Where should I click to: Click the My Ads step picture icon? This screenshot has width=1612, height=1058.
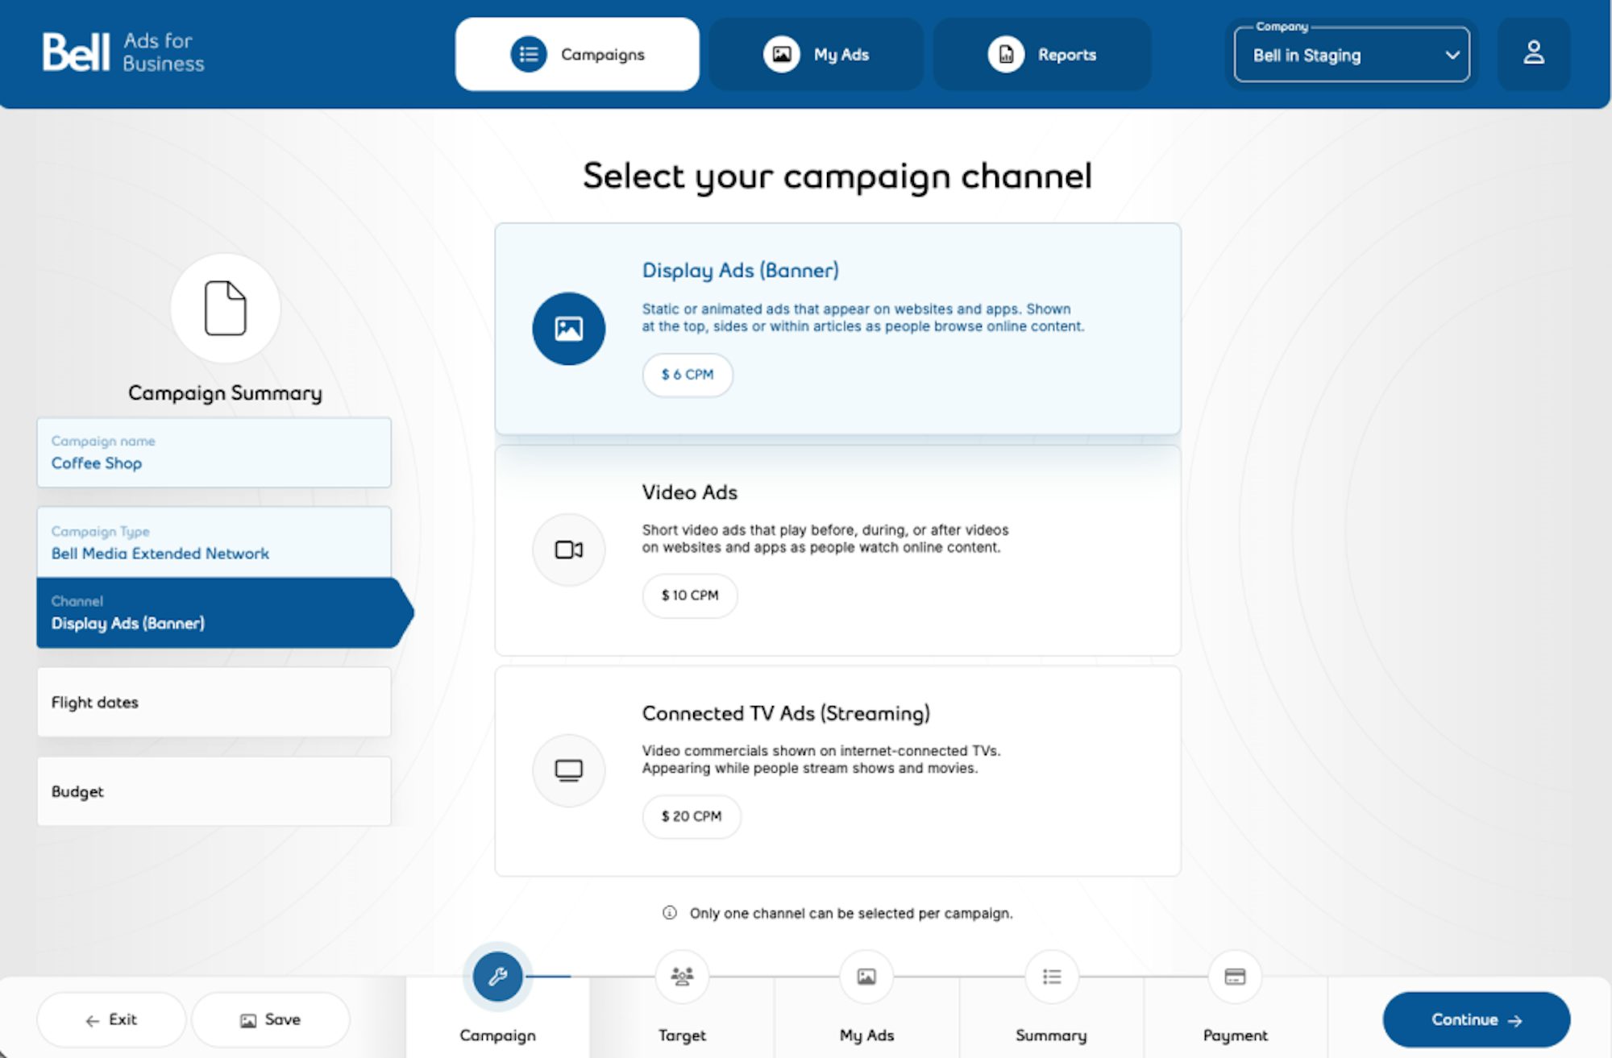(x=866, y=977)
